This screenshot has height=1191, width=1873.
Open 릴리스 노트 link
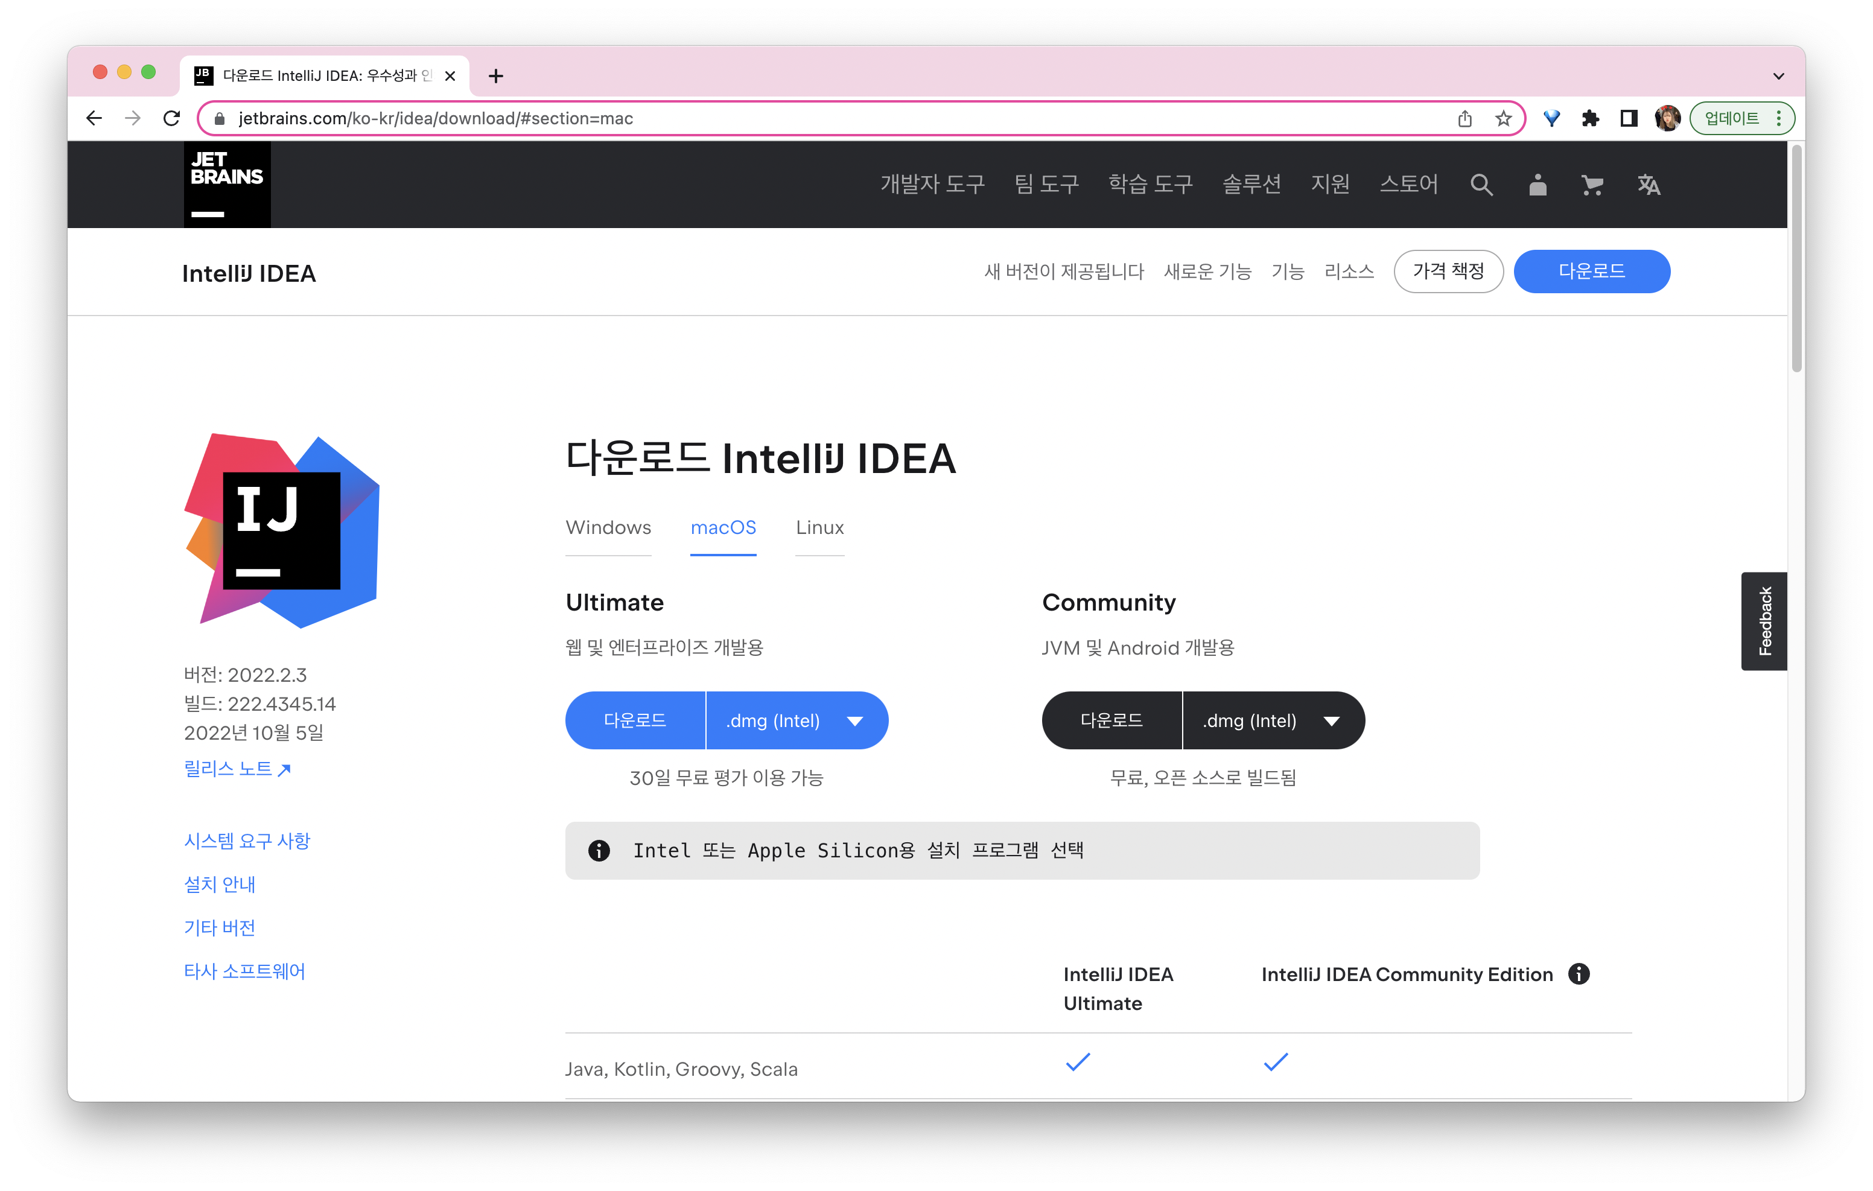pyautogui.click(x=237, y=769)
